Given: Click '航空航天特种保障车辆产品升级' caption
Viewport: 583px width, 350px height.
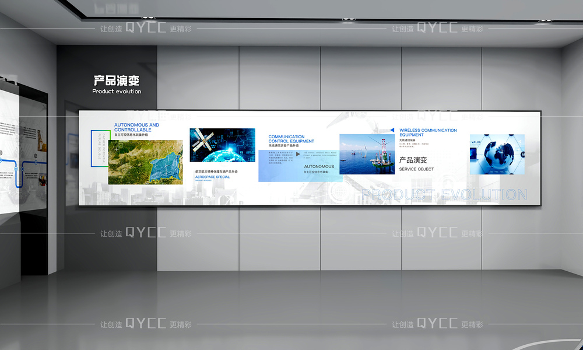Looking at the screenshot, I should (x=216, y=172).
